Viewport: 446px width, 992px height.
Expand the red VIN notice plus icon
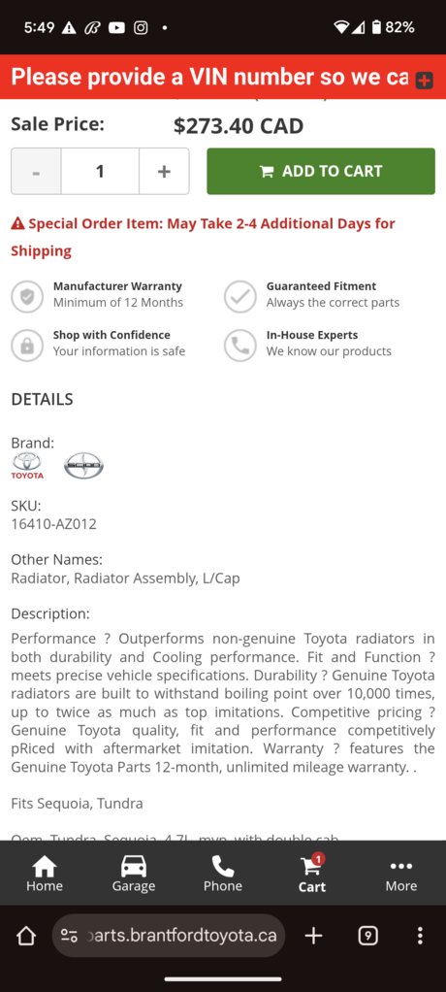point(425,81)
